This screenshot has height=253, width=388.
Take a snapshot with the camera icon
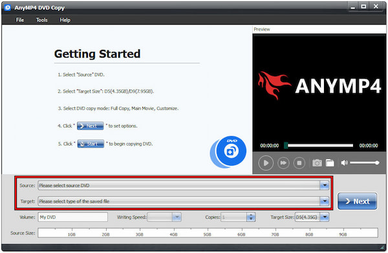(317, 162)
